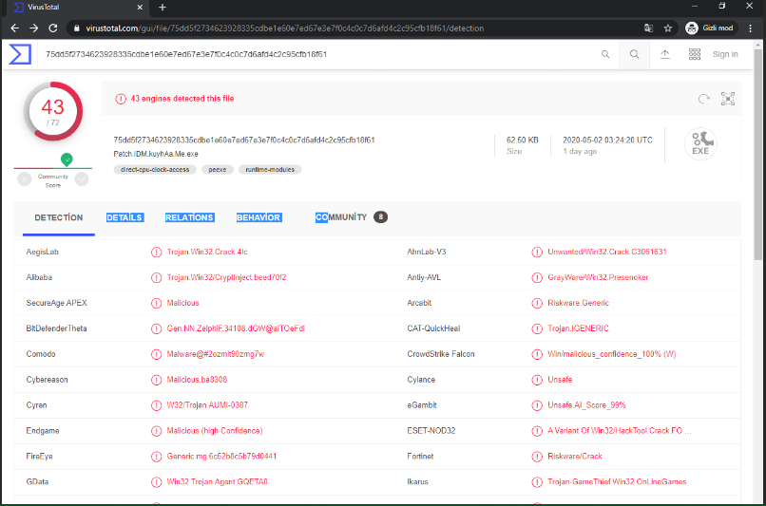
Task: Bookmark this page with the star icon
Action: [668, 28]
